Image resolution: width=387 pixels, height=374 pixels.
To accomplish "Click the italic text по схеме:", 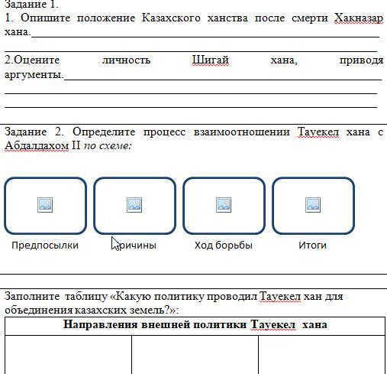I will click(x=108, y=146).
